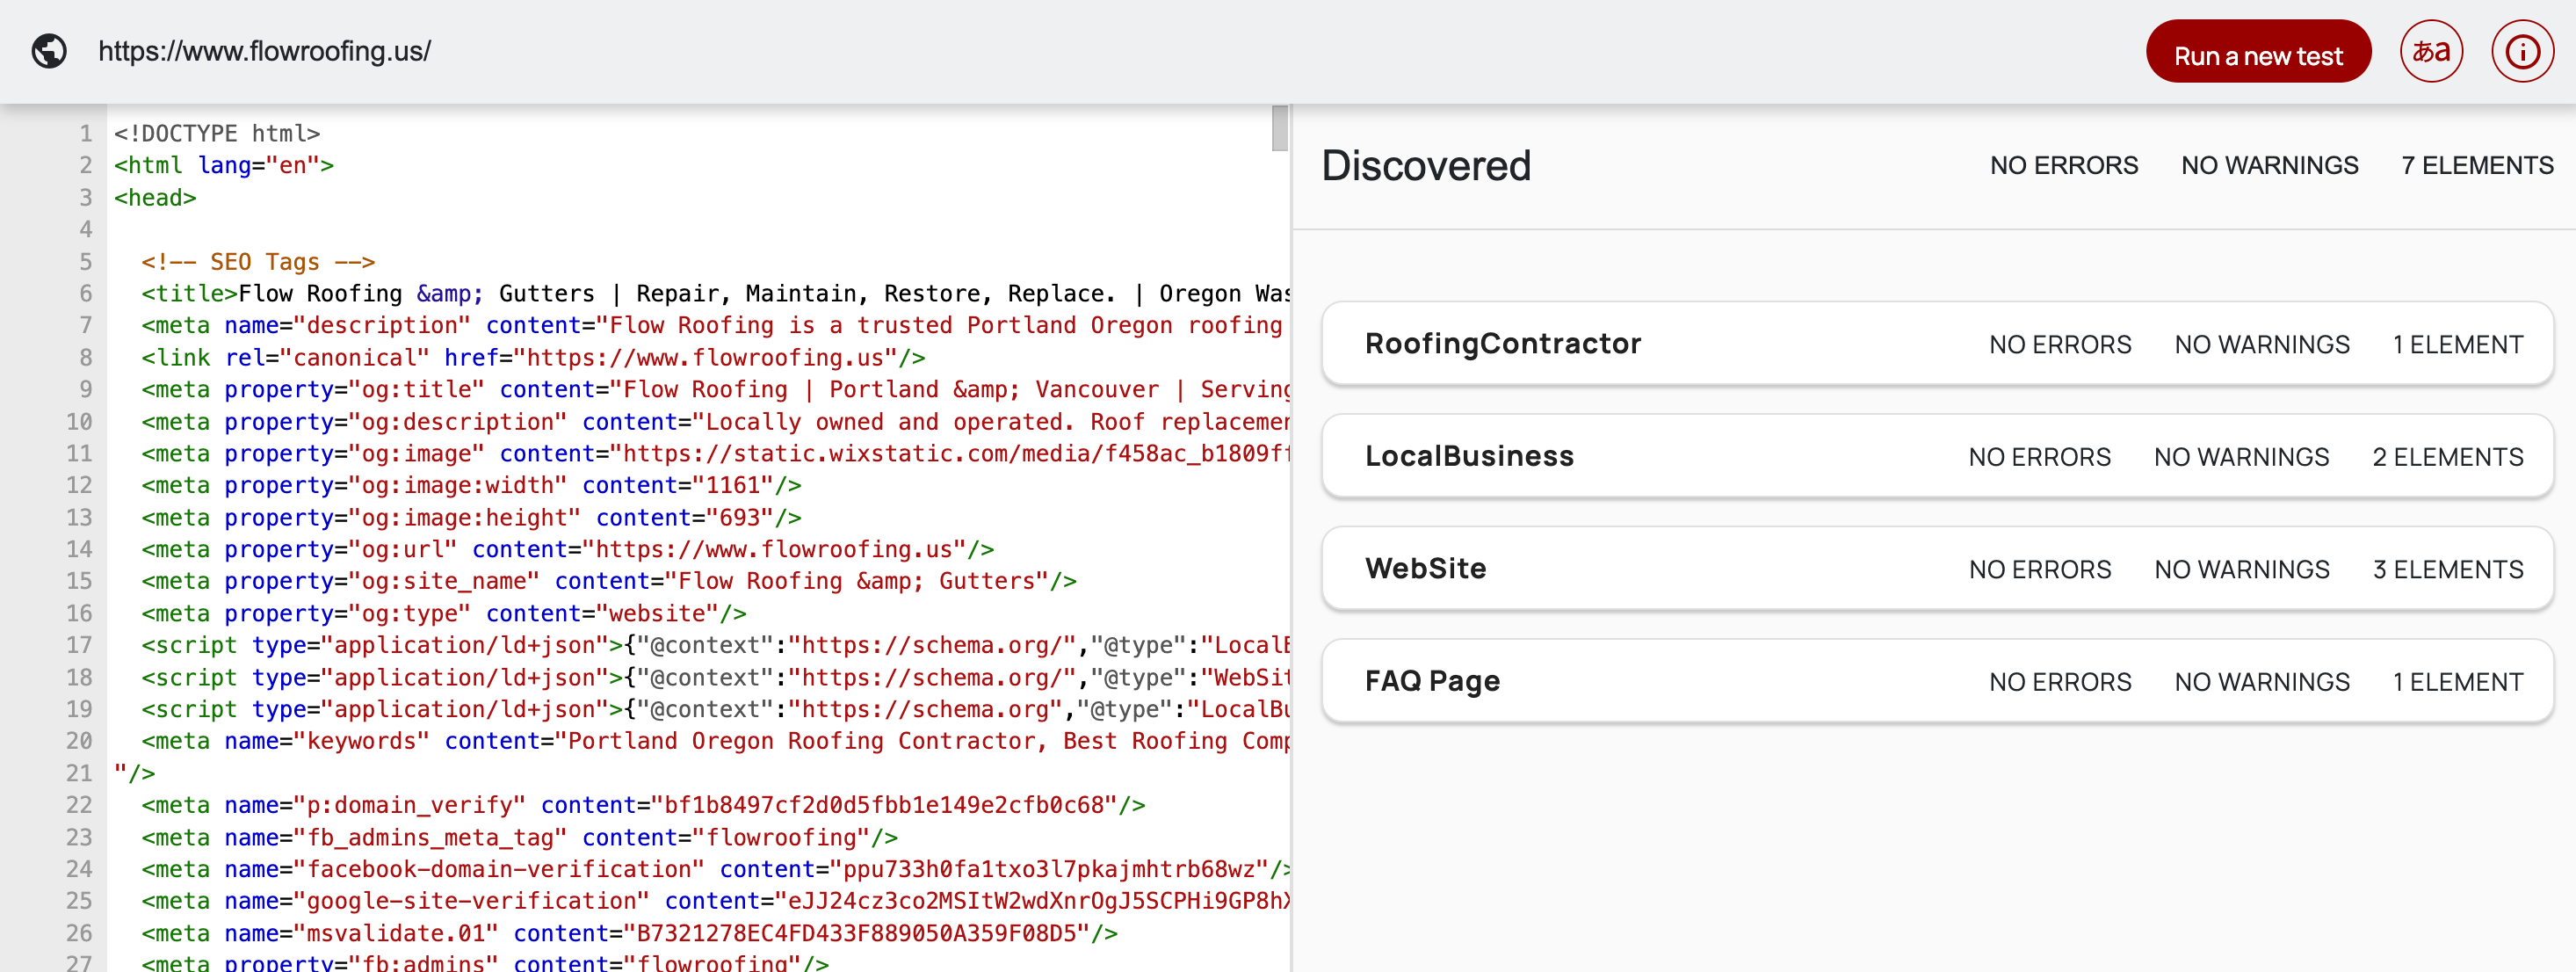Screen dimensions: 2576x972
Task: Click the og:image:height meta line
Action: click(x=471, y=517)
